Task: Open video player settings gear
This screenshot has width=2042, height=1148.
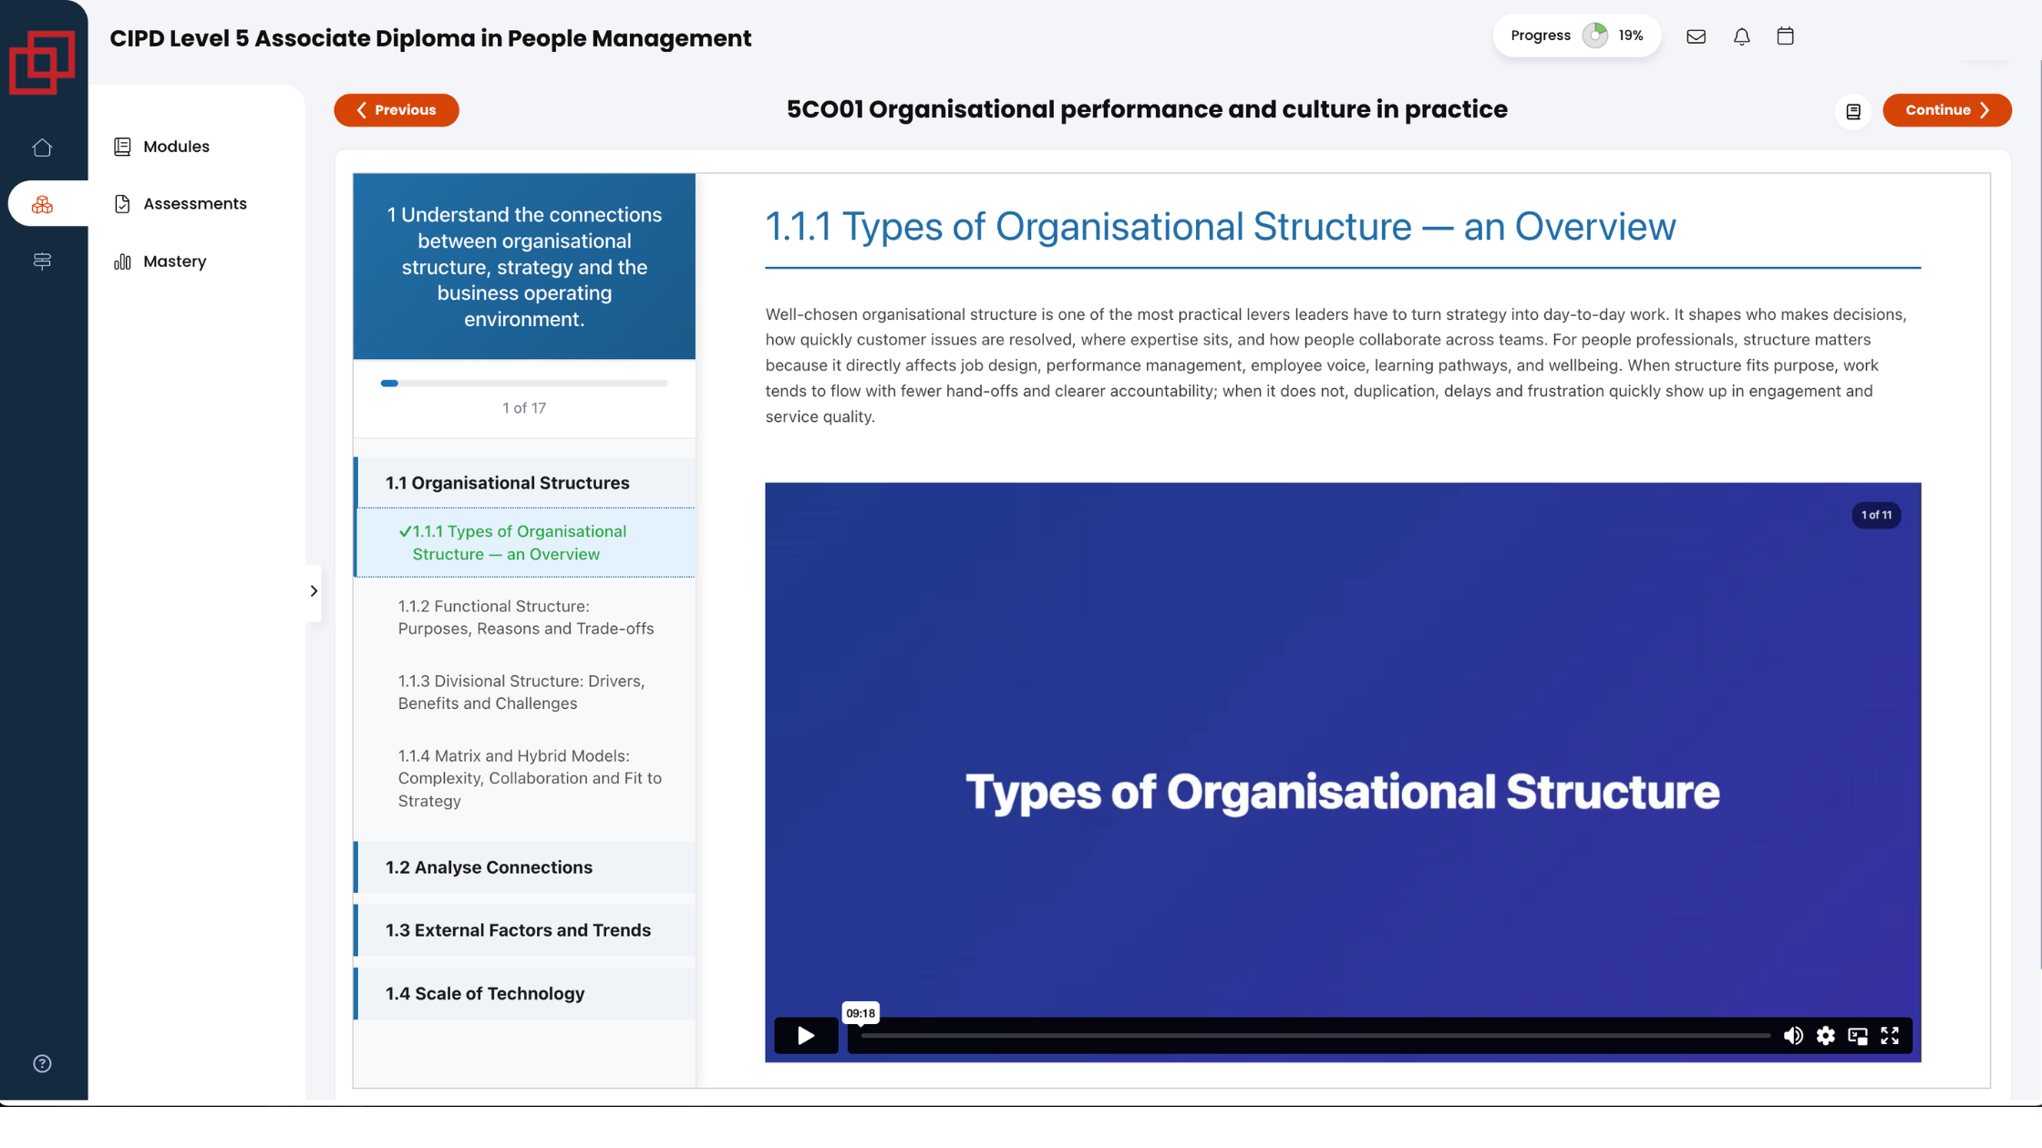Action: point(1826,1036)
